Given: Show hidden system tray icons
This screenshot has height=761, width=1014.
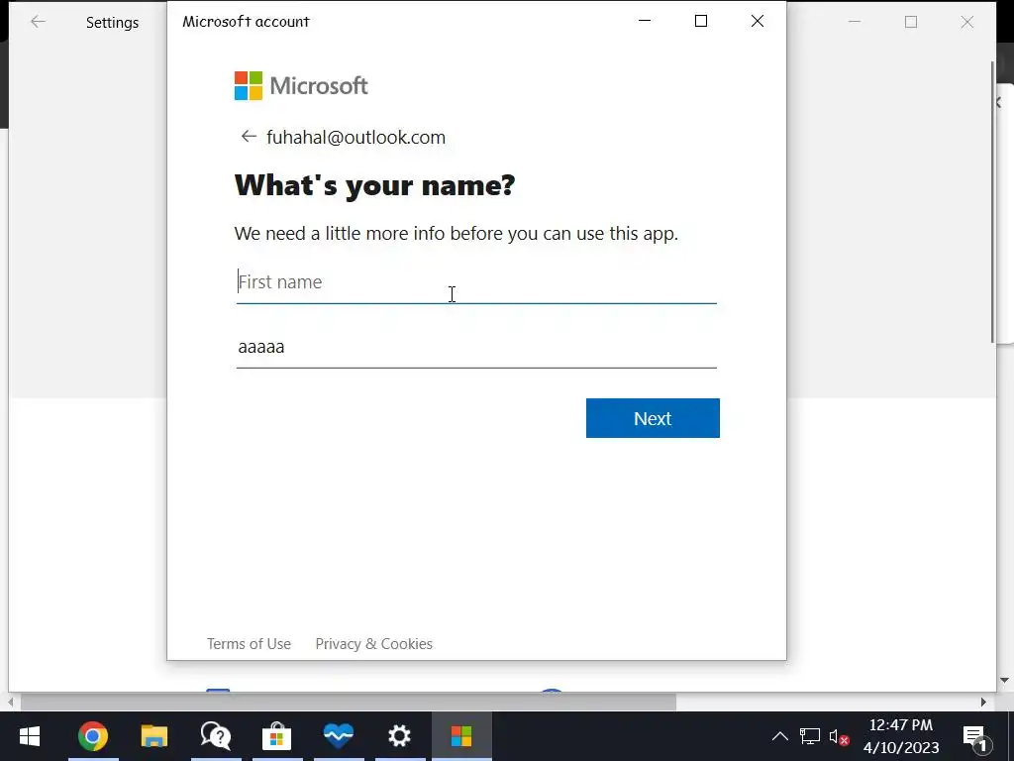Looking at the screenshot, I should [780, 736].
